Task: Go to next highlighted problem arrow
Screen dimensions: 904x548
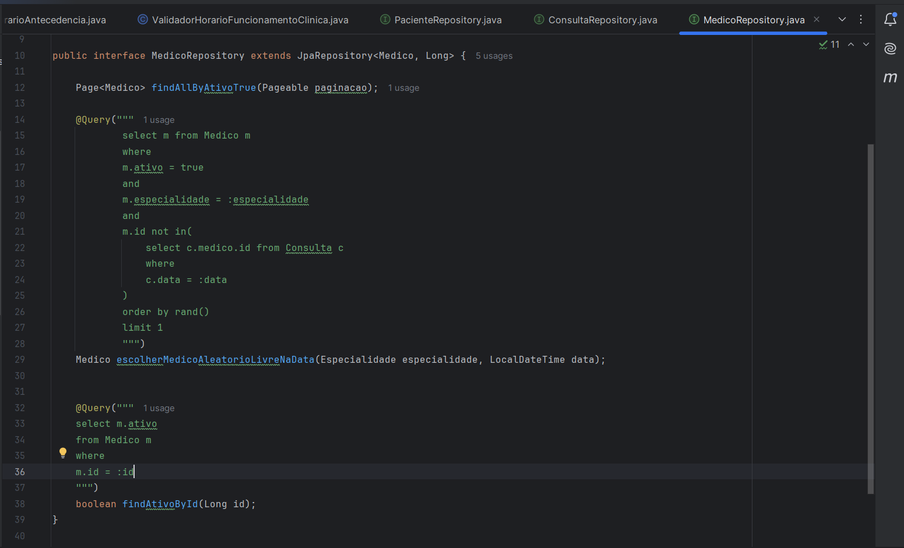Action: [866, 44]
